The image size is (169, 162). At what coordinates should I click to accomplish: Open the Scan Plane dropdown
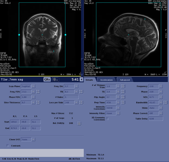click(33, 86)
